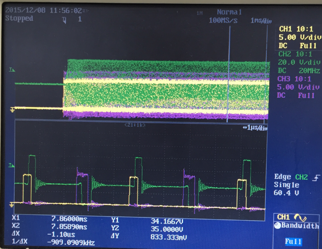The image size is (322, 249).
Task: Click the 'Z1:1k' zoom indicator
Action: tap(135, 125)
